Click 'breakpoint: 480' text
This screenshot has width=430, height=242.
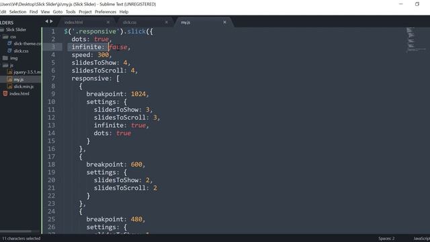[x=114, y=219]
